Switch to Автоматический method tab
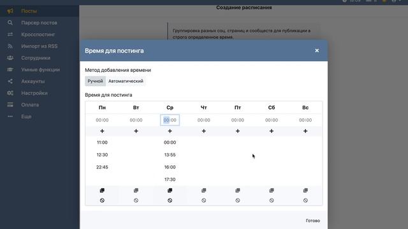 tap(126, 81)
